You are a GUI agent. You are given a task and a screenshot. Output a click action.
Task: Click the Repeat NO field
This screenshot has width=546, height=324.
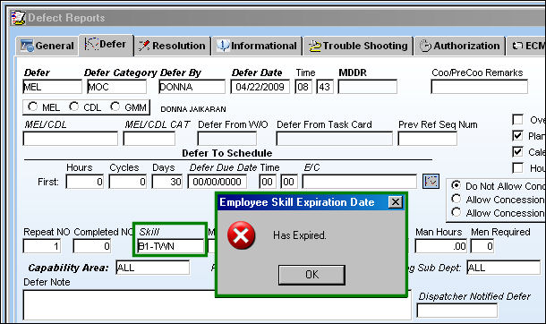coord(42,246)
